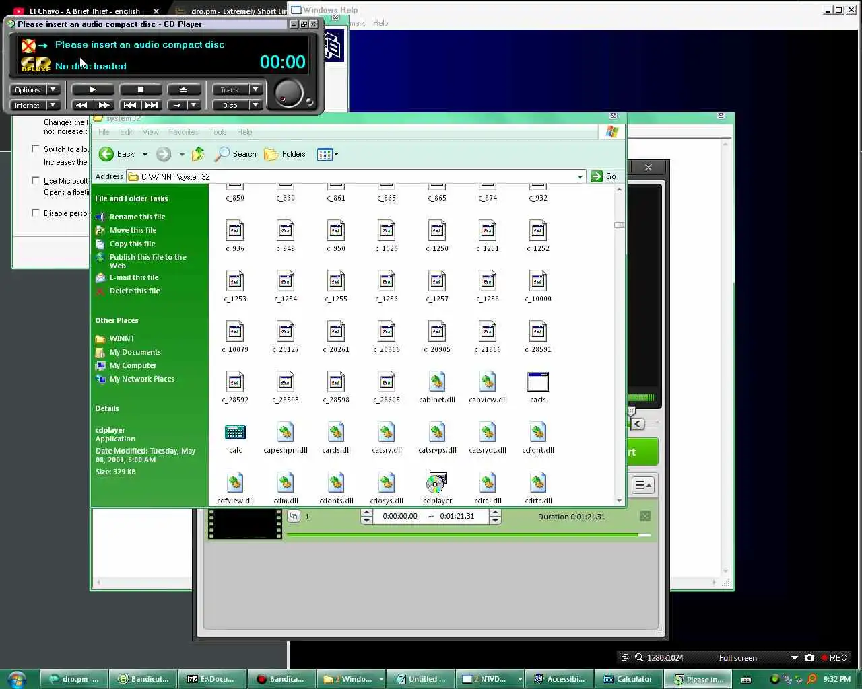Select the c_1250 file icon
Screen dimensions: 862x689
click(x=437, y=231)
